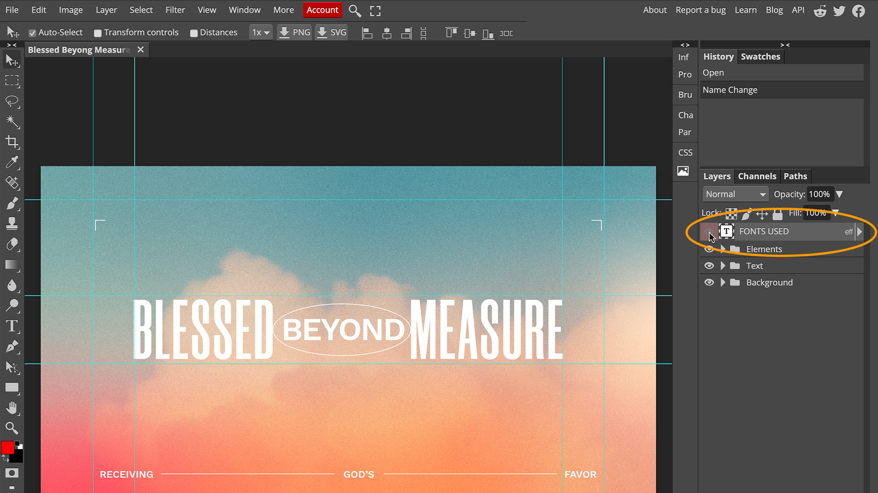The image size is (878, 493).
Task: Toggle lock transparent pixels icon
Action: point(731,213)
